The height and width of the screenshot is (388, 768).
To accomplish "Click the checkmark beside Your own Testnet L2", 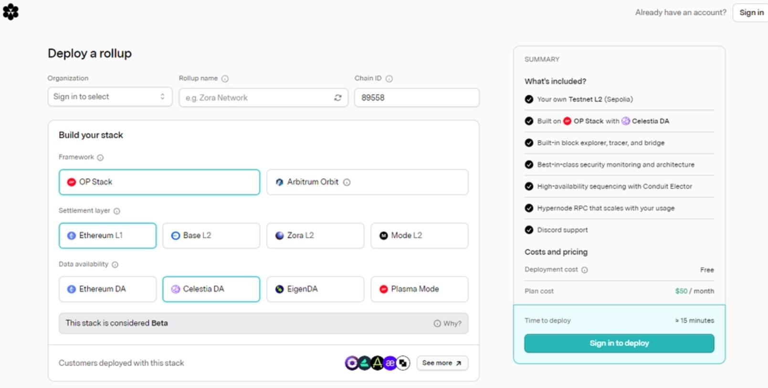I will tap(529, 99).
